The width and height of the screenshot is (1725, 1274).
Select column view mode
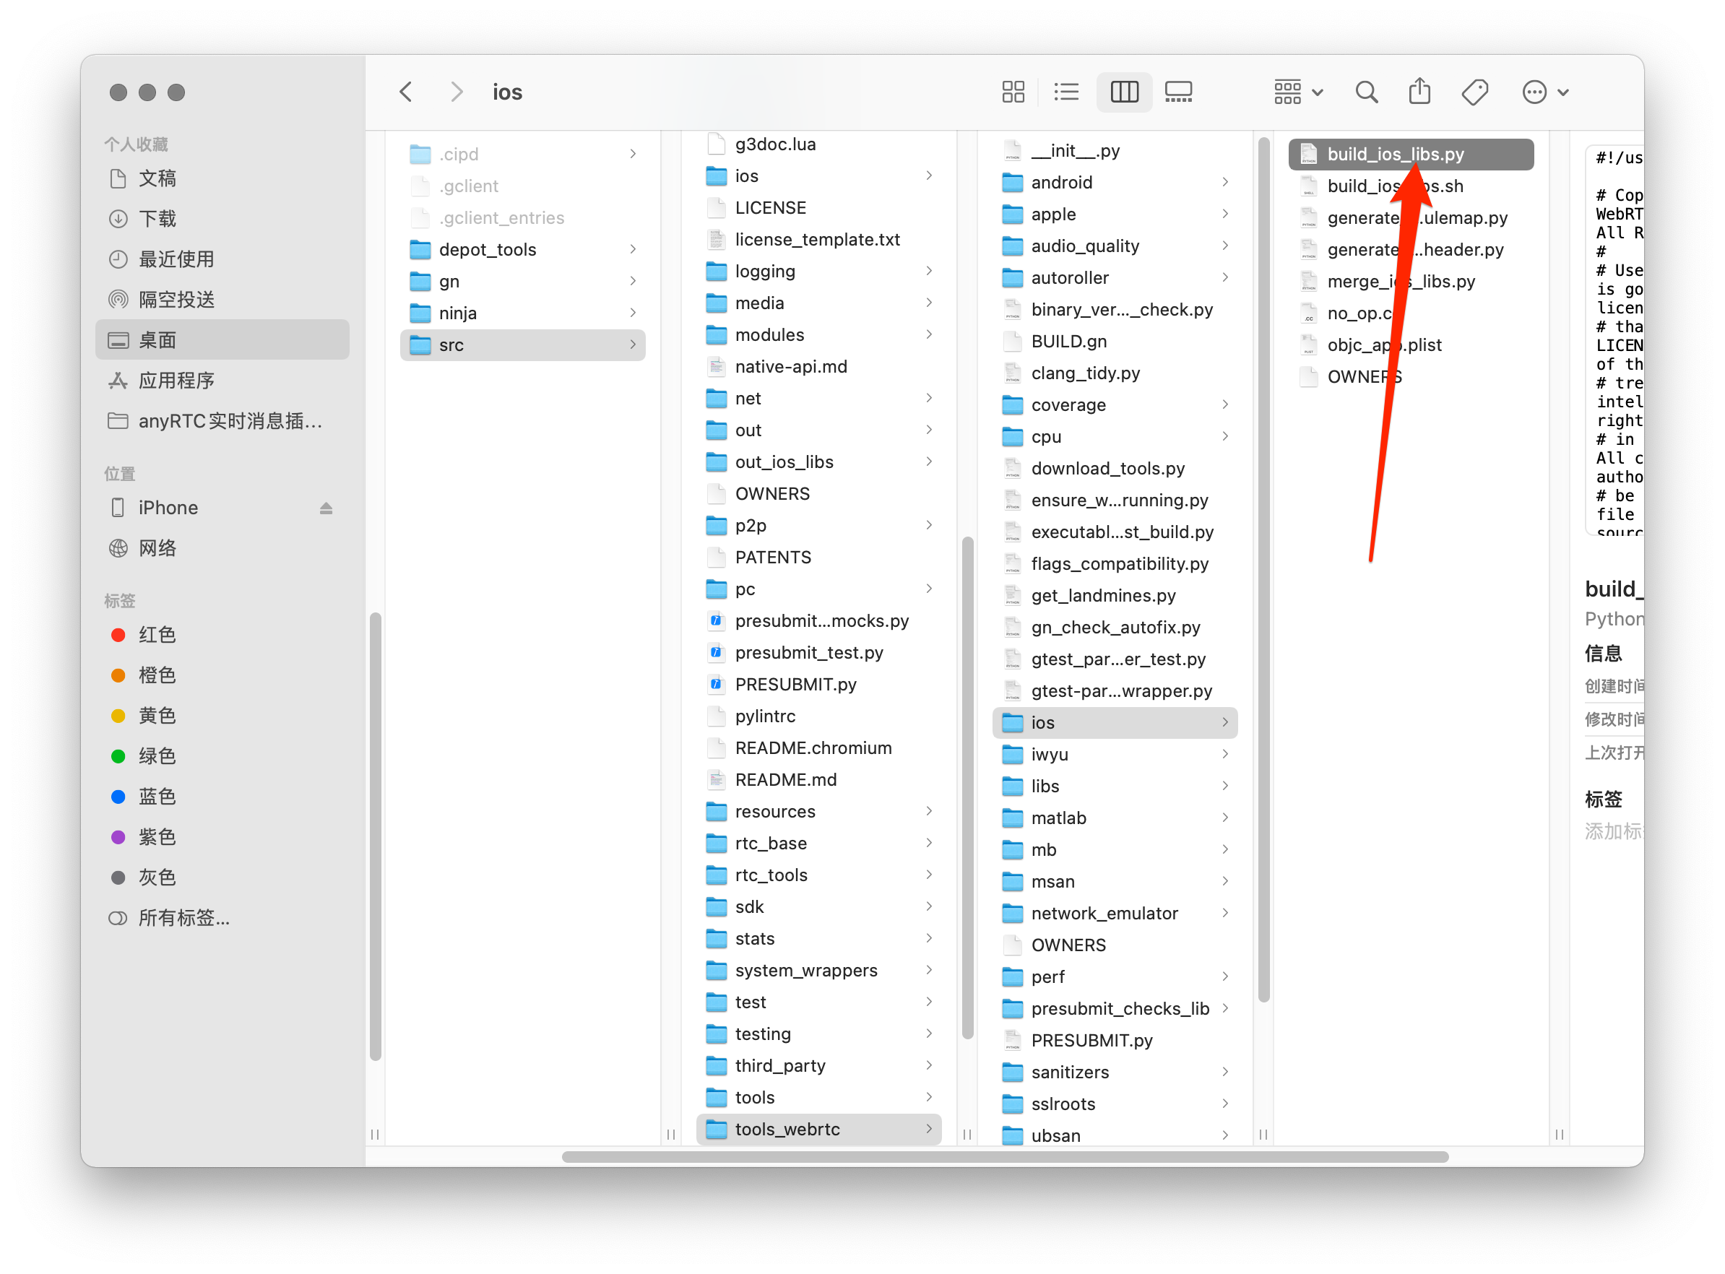tap(1124, 92)
